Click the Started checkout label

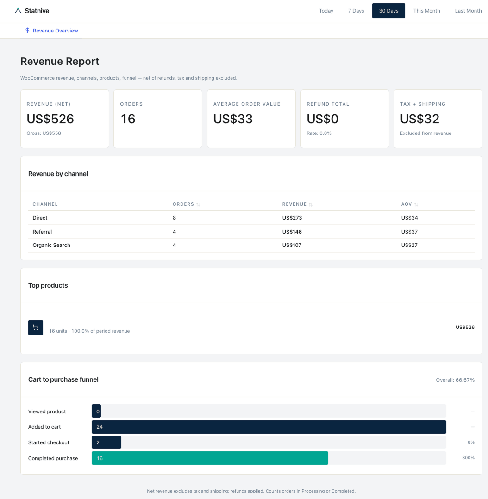(x=49, y=442)
